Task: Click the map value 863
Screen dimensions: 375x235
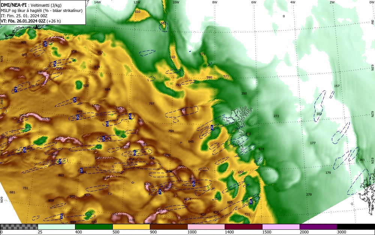Action: pos(61,175)
